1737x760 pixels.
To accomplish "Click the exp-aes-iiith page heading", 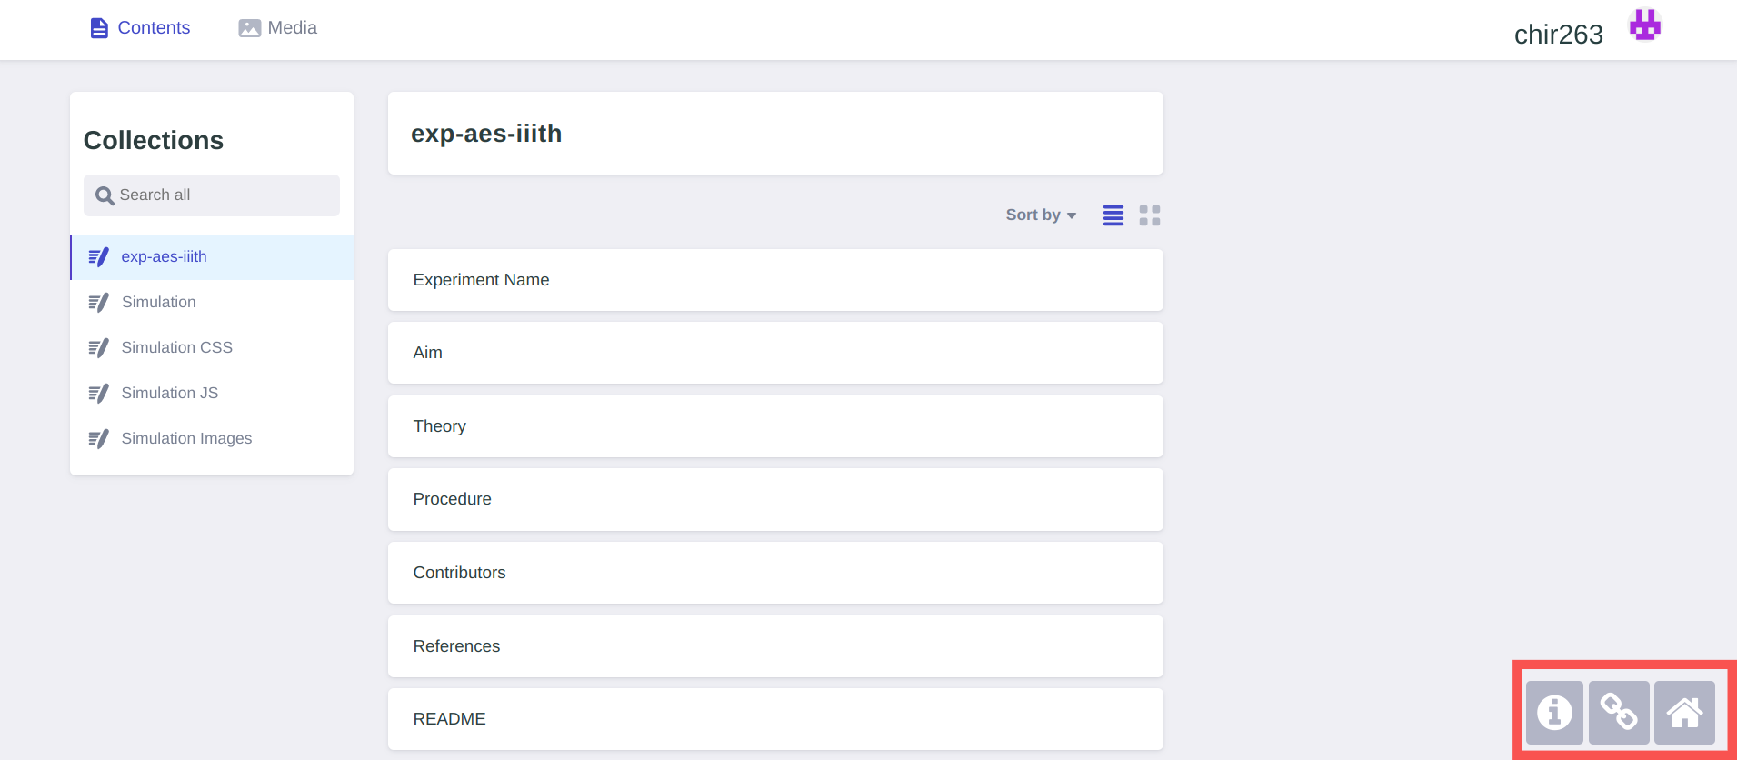I will pyautogui.click(x=486, y=134).
